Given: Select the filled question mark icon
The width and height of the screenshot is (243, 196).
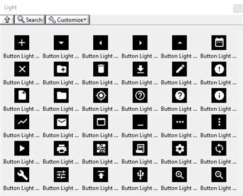Looking at the screenshot, I should point(179,95).
